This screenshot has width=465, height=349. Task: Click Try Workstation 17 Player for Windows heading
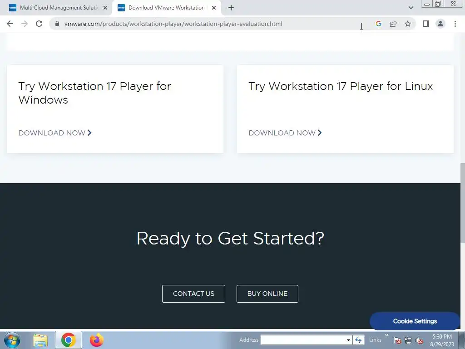pos(94,93)
